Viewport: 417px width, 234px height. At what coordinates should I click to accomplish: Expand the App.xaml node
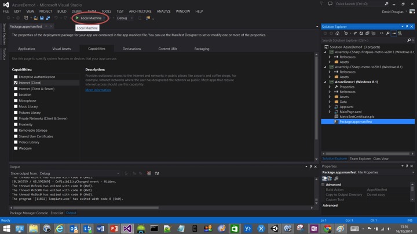pyautogui.click(x=330, y=107)
